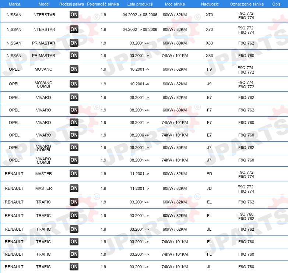Select ON fuel icon for Vivaro Combi J7 80KM

click(x=74, y=147)
